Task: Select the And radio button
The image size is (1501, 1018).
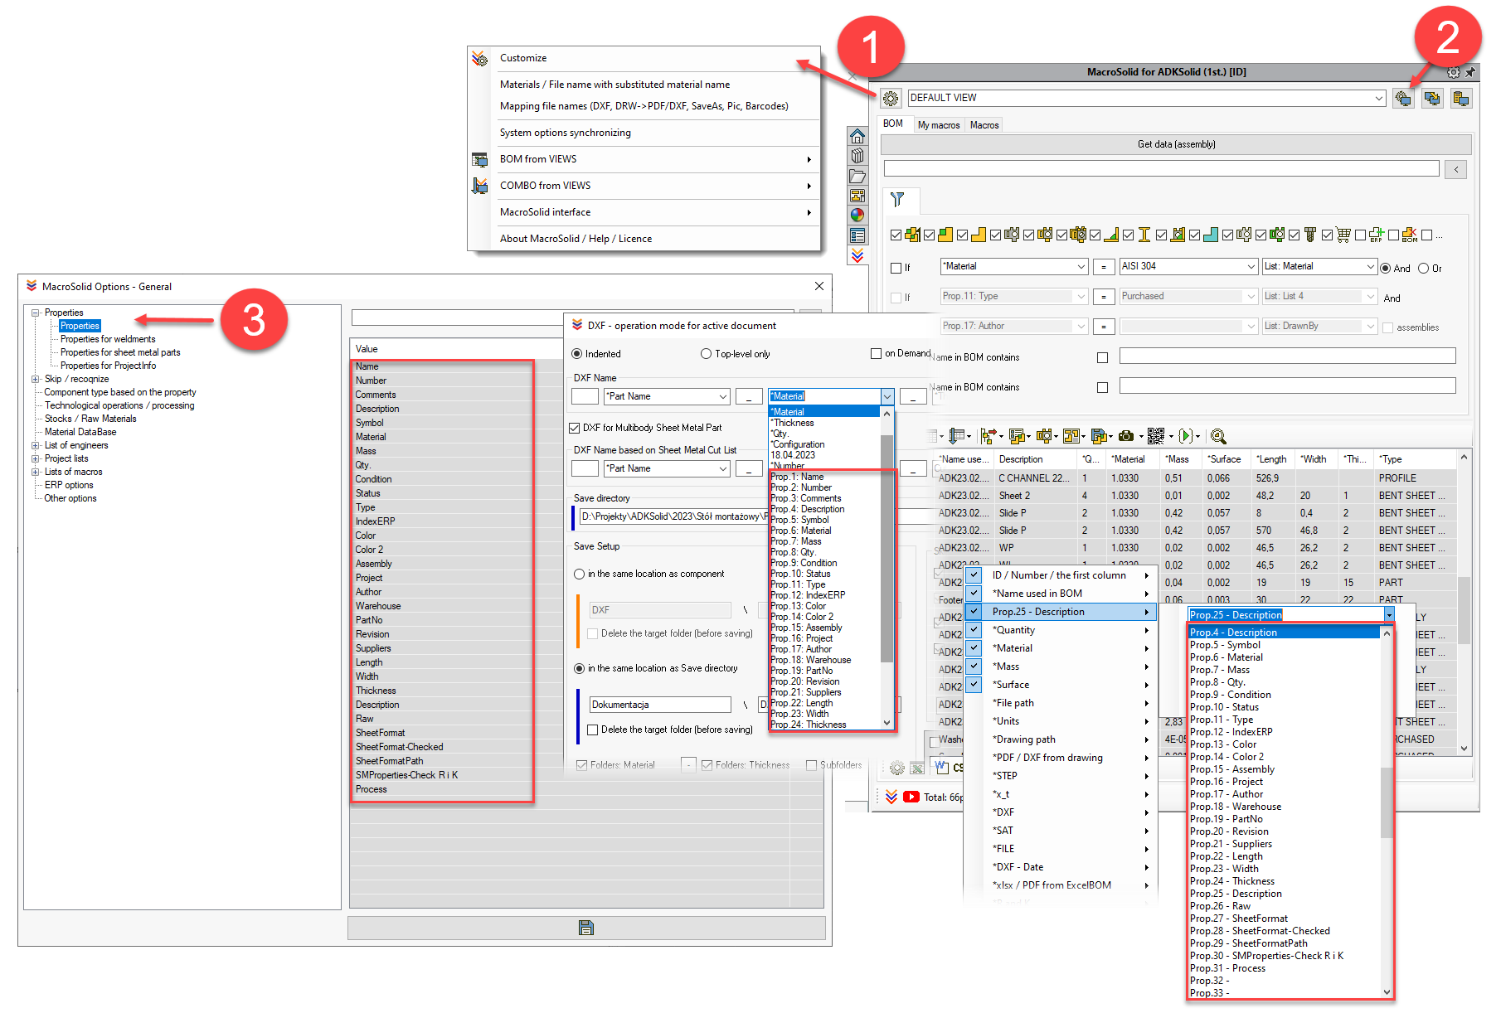Action: click(1385, 269)
